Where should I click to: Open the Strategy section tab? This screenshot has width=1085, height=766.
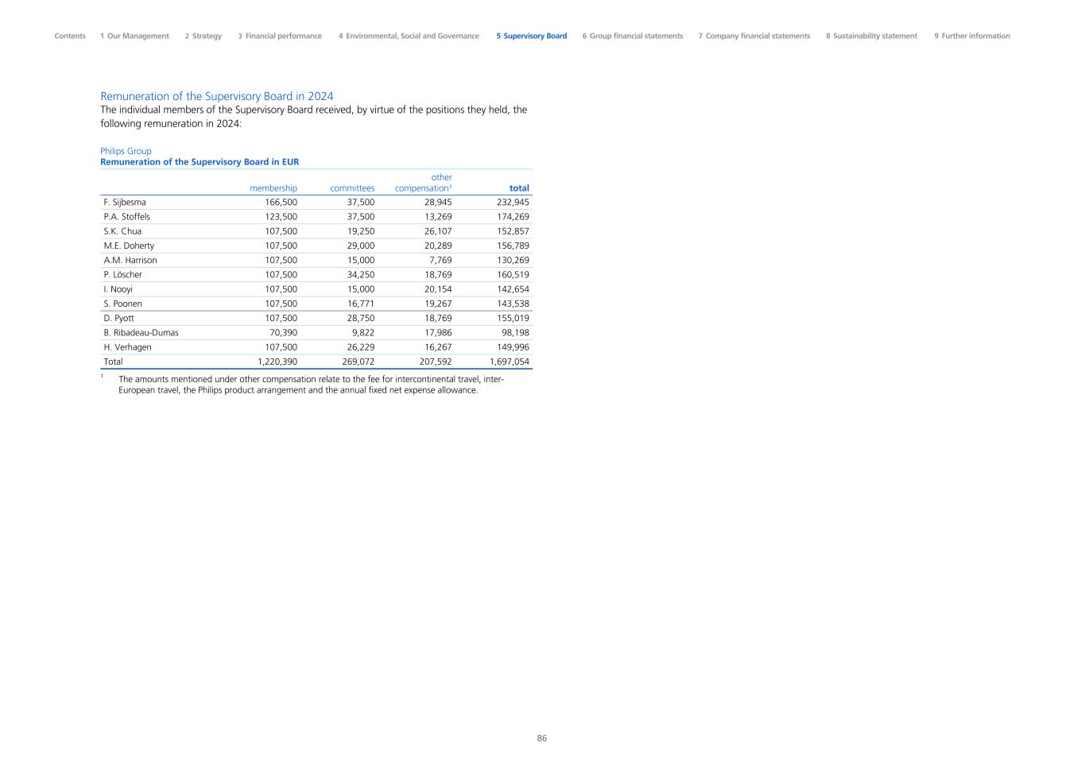point(203,36)
